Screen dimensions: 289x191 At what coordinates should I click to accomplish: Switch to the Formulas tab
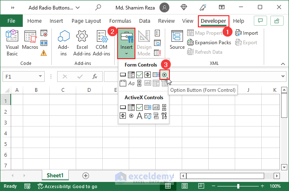(x=120, y=21)
